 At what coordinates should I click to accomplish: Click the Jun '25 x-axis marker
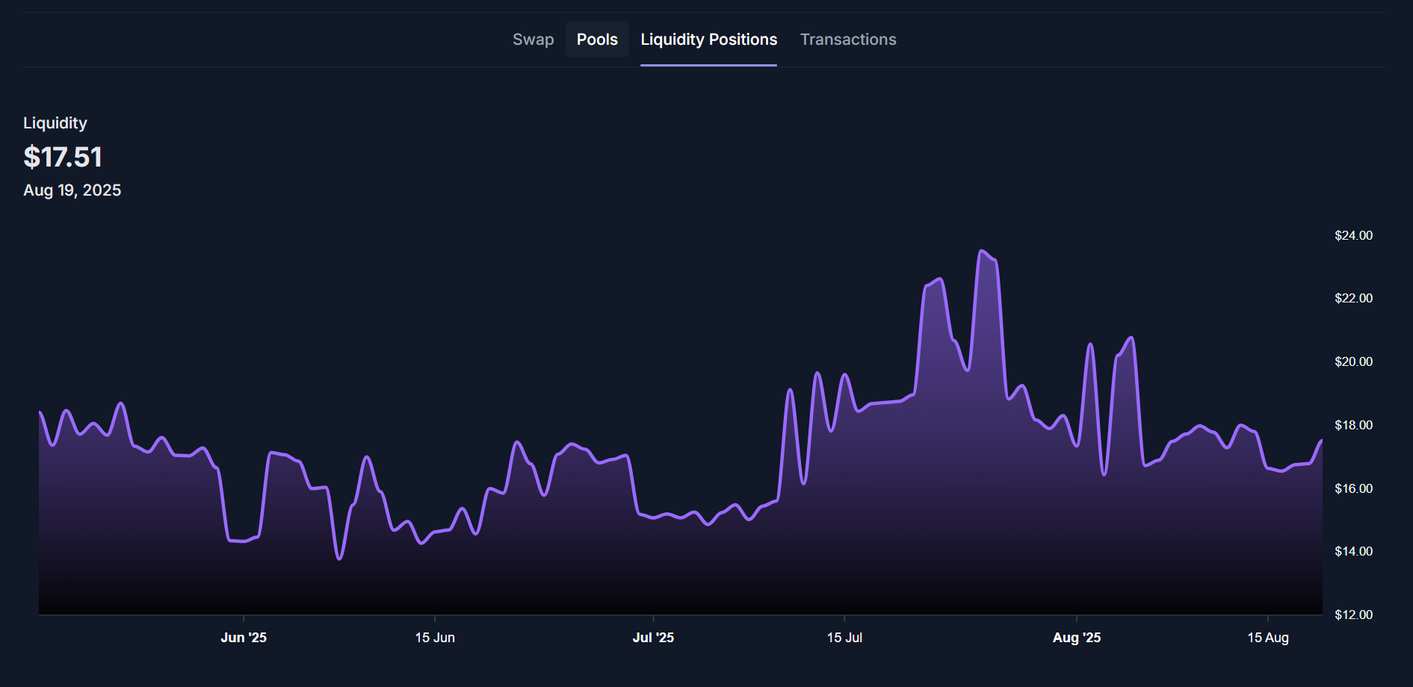click(x=244, y=638)
